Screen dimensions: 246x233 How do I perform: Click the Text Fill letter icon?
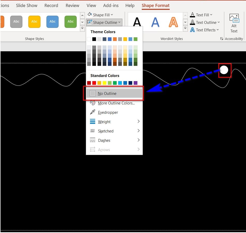click(x=192, y=15)
